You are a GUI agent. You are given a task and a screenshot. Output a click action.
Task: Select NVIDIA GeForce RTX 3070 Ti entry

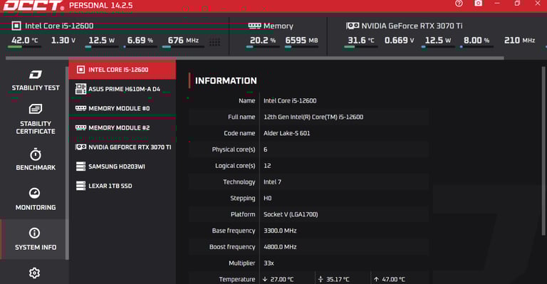coord(122,147)
